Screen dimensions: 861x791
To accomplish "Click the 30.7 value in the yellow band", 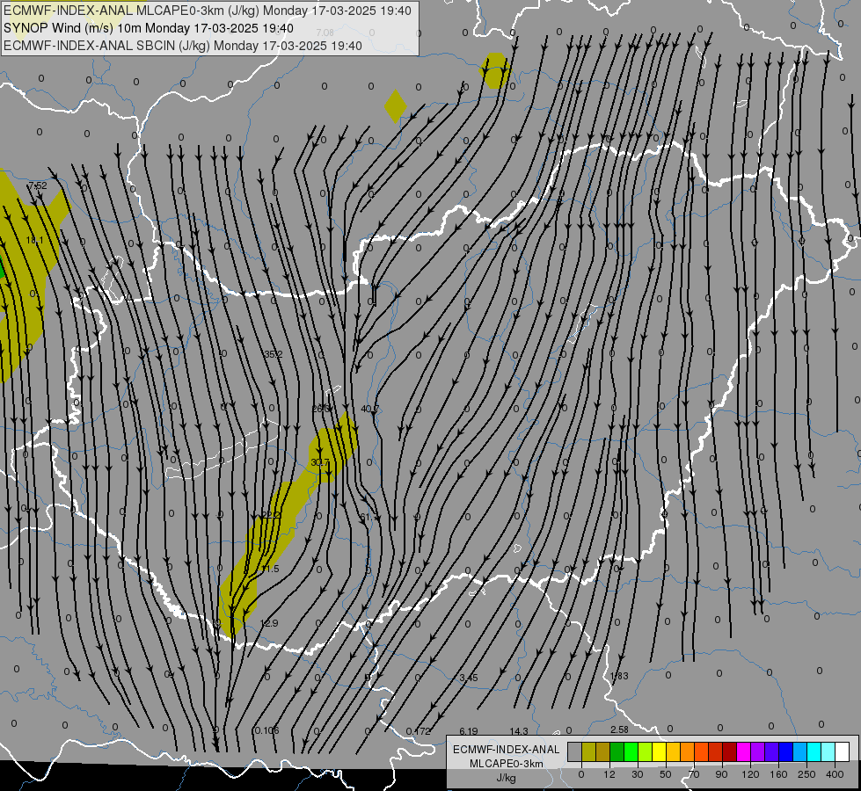I will pos(319,463).
